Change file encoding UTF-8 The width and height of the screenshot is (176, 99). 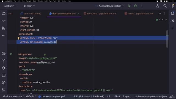coord(116,97)
